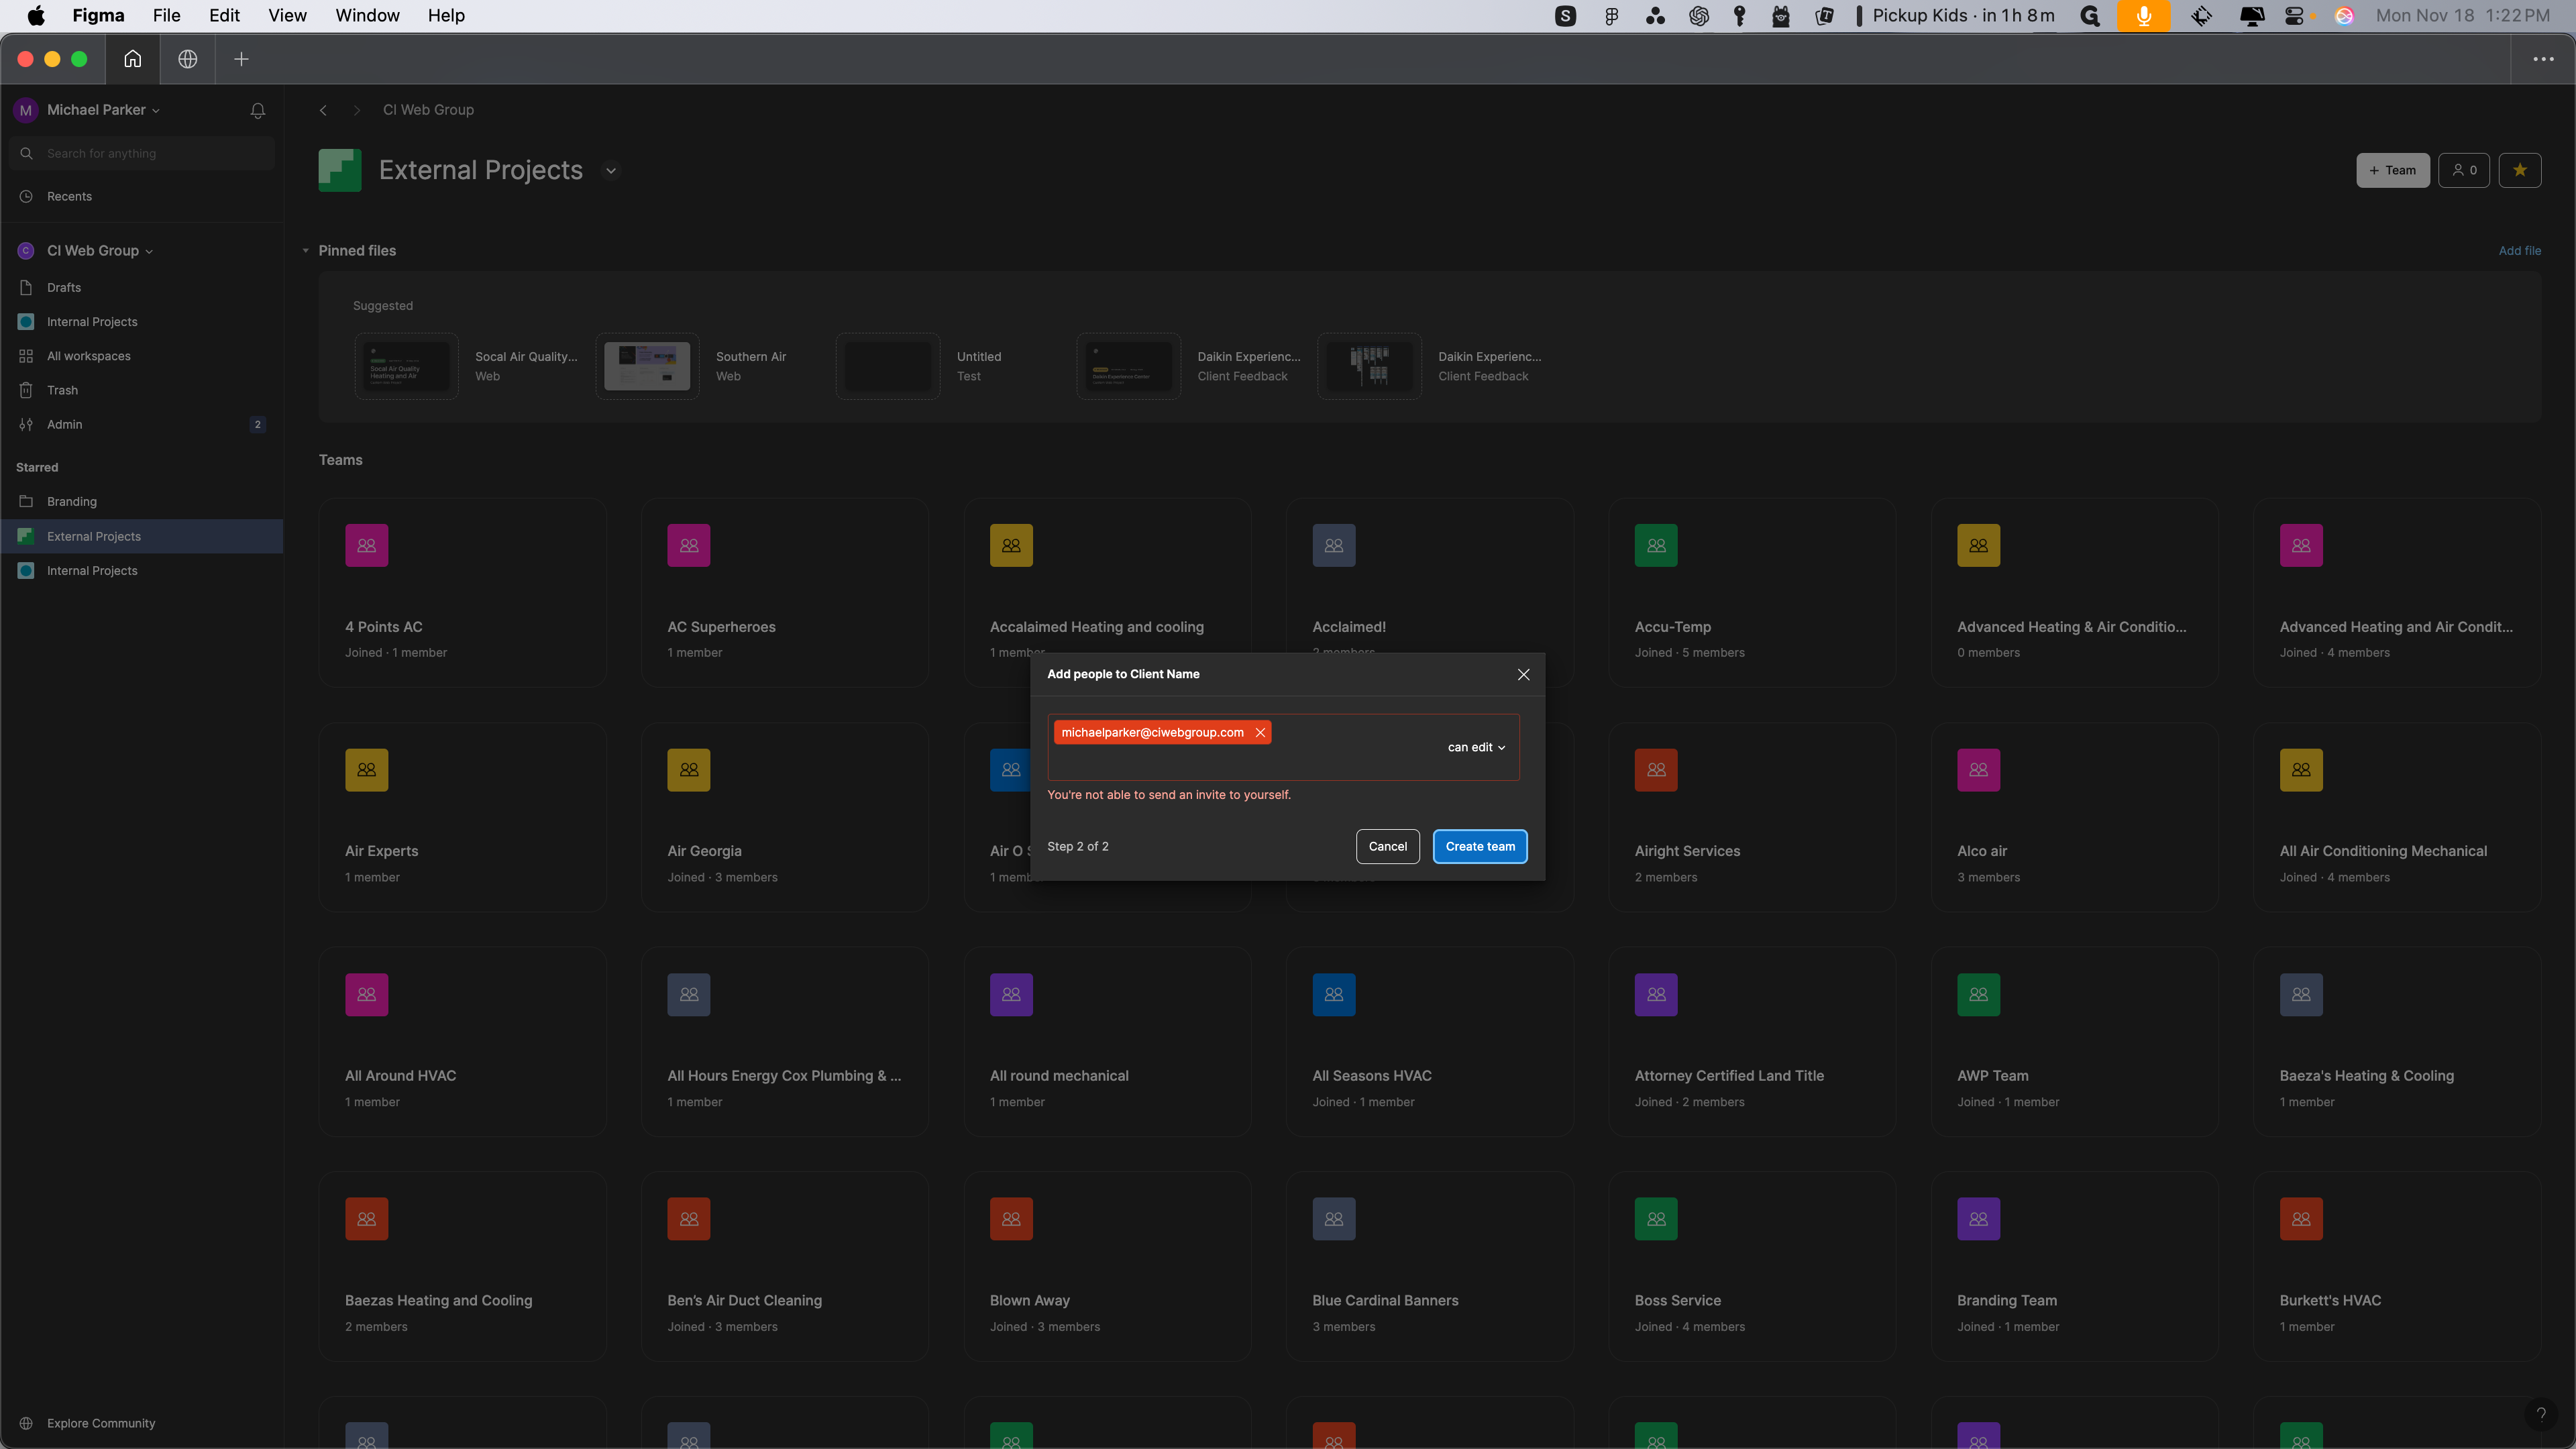Image resolution: width=2576 pixels, height=1449 pixels.
Task: Go forward using the right chevron arrow
Action: click(356, 110)
